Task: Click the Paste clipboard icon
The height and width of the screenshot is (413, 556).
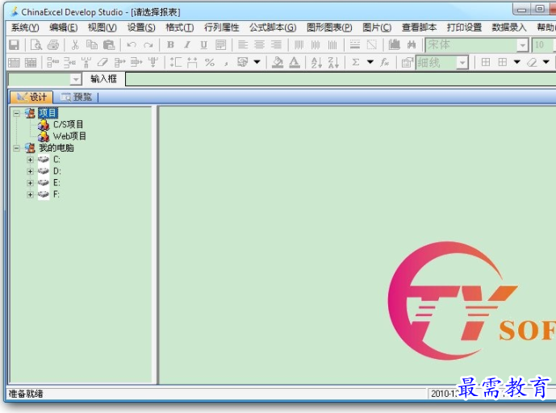Action: pos(109,45)
